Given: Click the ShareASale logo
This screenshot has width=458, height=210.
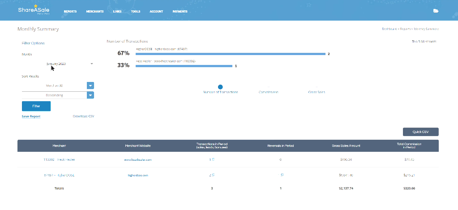Looking at the screenshot, I should point(34,10).
